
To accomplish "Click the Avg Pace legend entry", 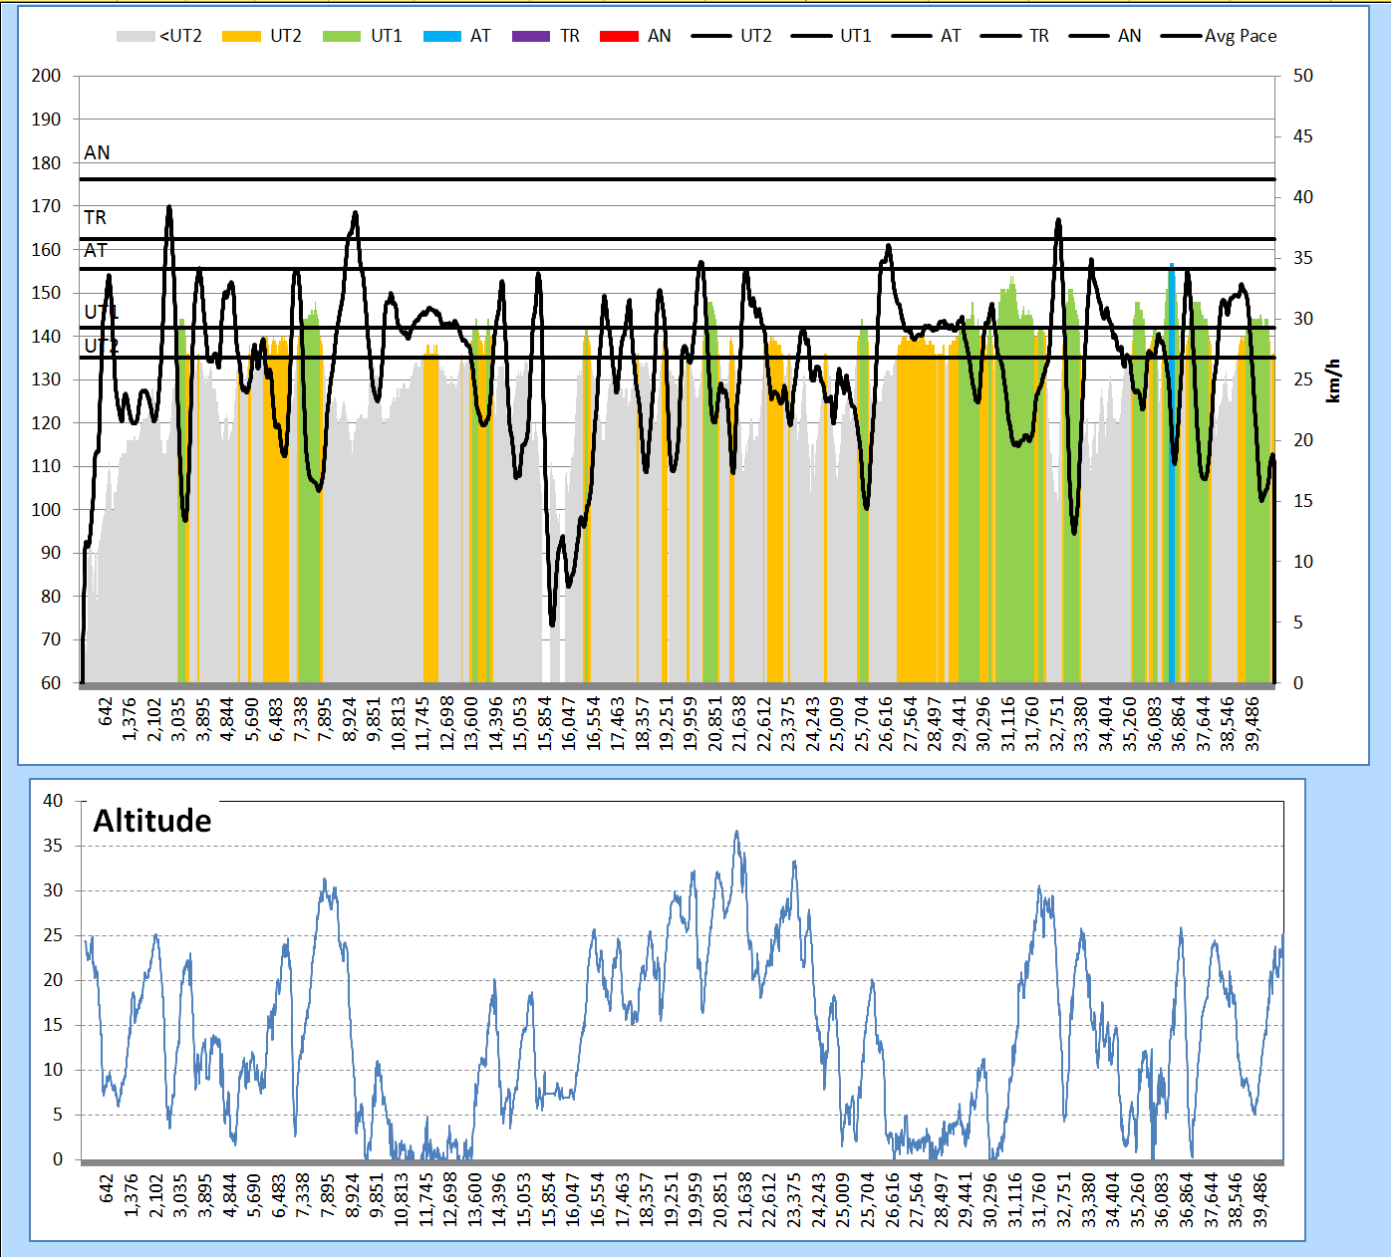I will (1219, 36).
